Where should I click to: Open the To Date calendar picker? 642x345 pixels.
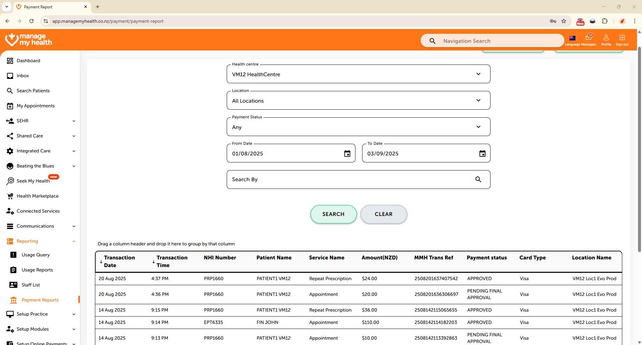pyautogui.click(x=482, y=153)
